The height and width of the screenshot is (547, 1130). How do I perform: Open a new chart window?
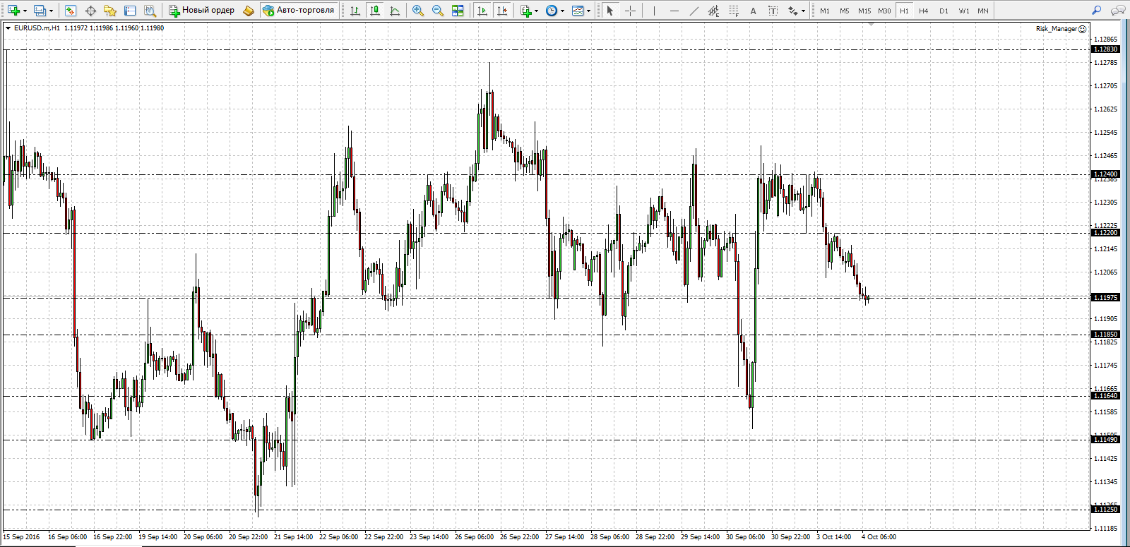pos(13,11)
